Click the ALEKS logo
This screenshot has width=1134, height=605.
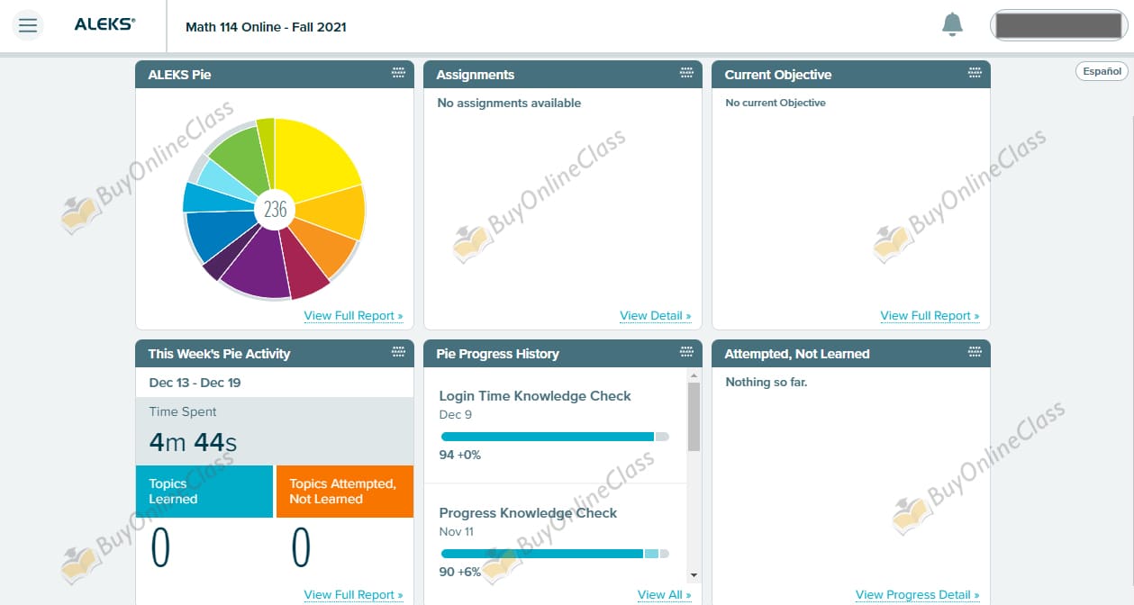pyautogui.click(x=104, y=25)
